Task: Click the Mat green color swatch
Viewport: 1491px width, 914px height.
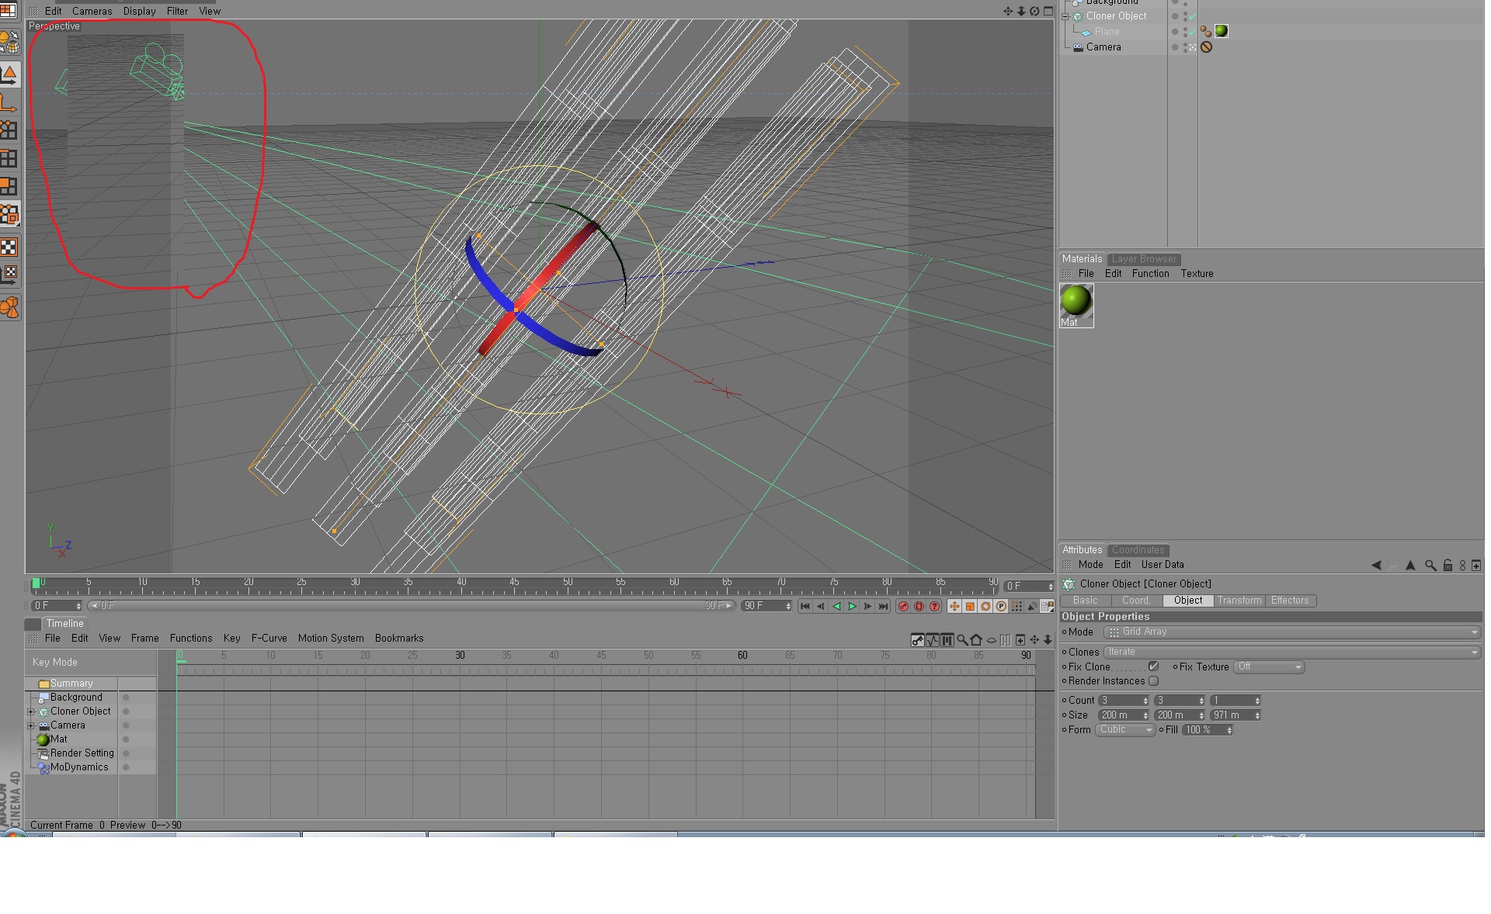Action: point(1077,304)
